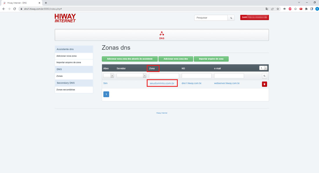Open the Ativo filter dropdown
The height and width of the screenshot is (173, 319).
pos(108,75)
